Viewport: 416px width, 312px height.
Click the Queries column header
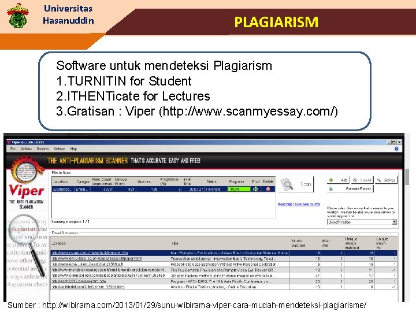[x=144, y=182]
